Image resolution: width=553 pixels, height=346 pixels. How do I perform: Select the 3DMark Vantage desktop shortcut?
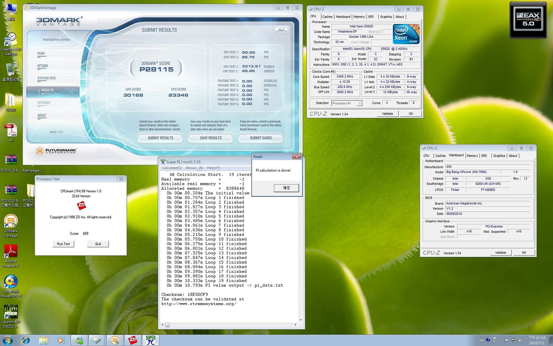click(11, 226)
